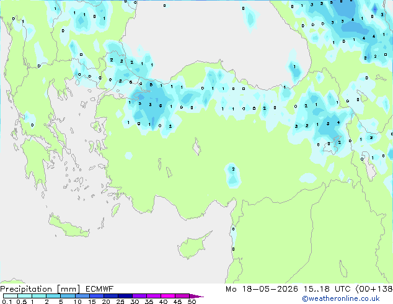
Task: Click the '2' value over central Turkey
Action: (x=233, y=169)
